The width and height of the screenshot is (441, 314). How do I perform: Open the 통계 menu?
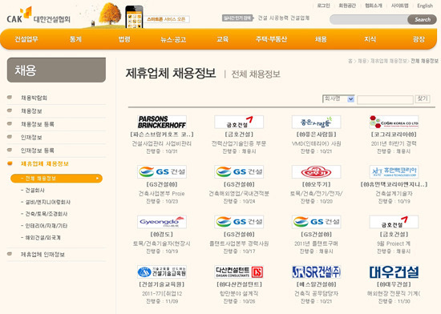(x=75, y=39)
